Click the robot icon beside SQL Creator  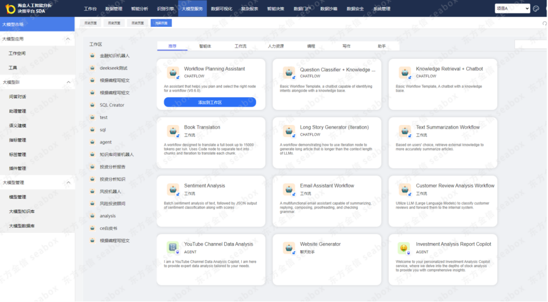(92, 105)
